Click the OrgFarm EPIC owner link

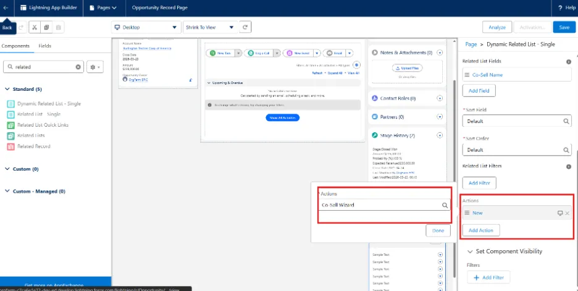coord(140,80)
